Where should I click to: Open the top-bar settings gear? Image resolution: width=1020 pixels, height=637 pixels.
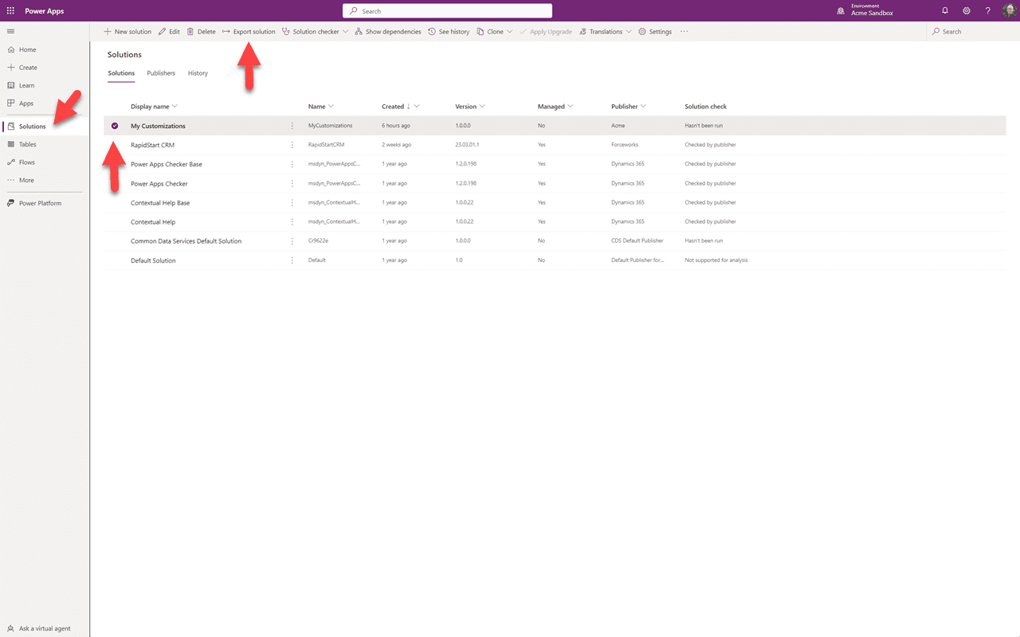(x=967, y=10)
